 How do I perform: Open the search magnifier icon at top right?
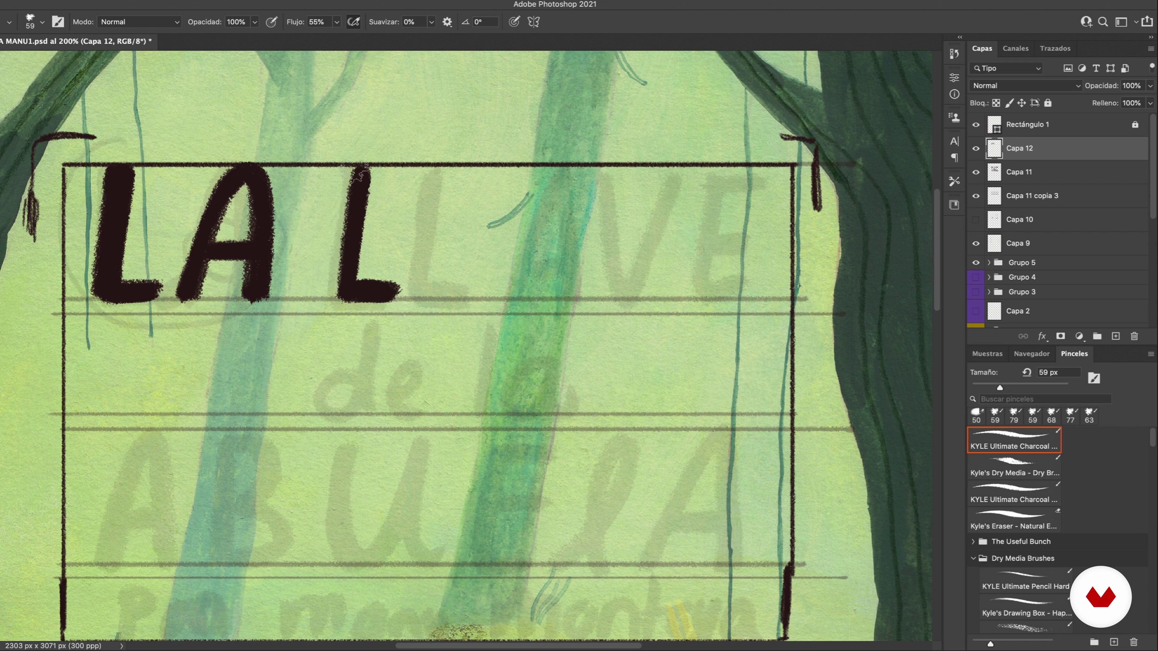pyautogui.click(x=1103, y=22)
